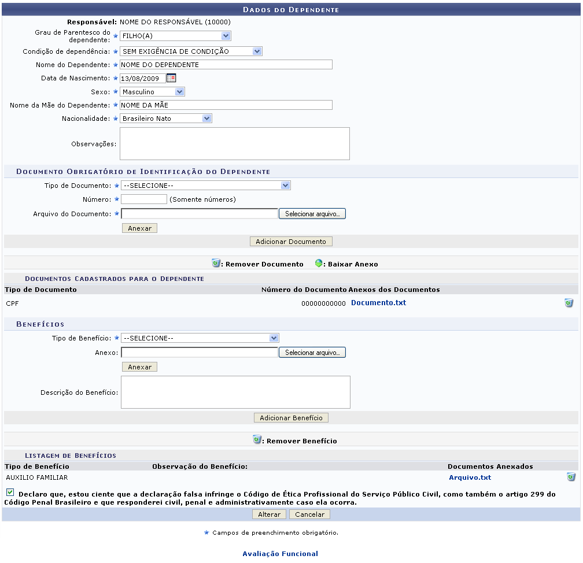The height and width of the screenshot is (563, 583).
Task: Remove the AUXILIO FAMILIAR benefit icon
Action: (x=570, y=477)
